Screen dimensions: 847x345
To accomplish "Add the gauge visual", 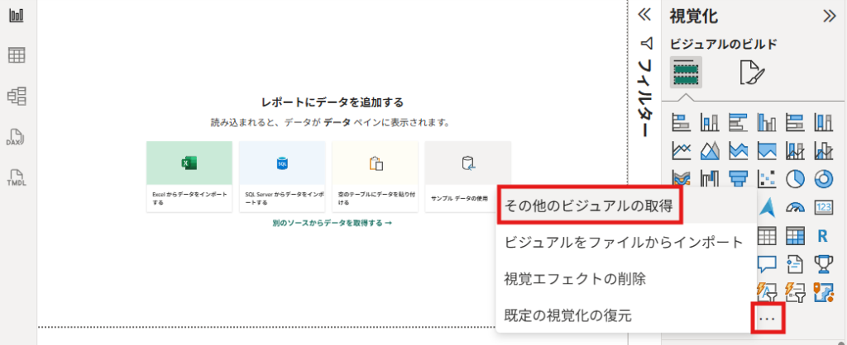I will pos(795,207).
